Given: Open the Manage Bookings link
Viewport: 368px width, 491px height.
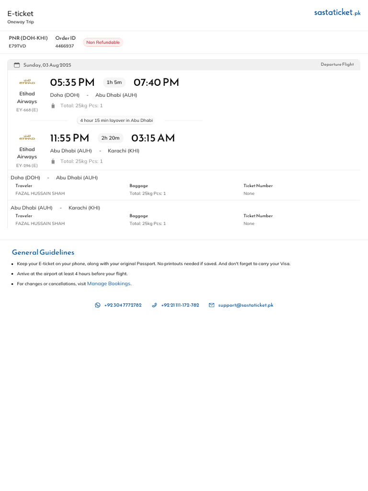Looking at the screenshot, I should click(109, 284).
